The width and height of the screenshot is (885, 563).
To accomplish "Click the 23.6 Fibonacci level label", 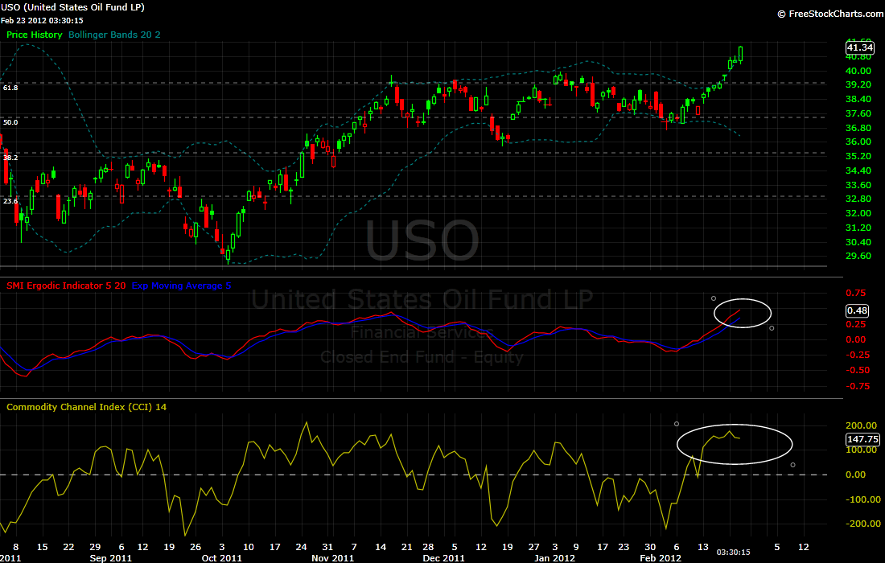I will tap(10, 201).
